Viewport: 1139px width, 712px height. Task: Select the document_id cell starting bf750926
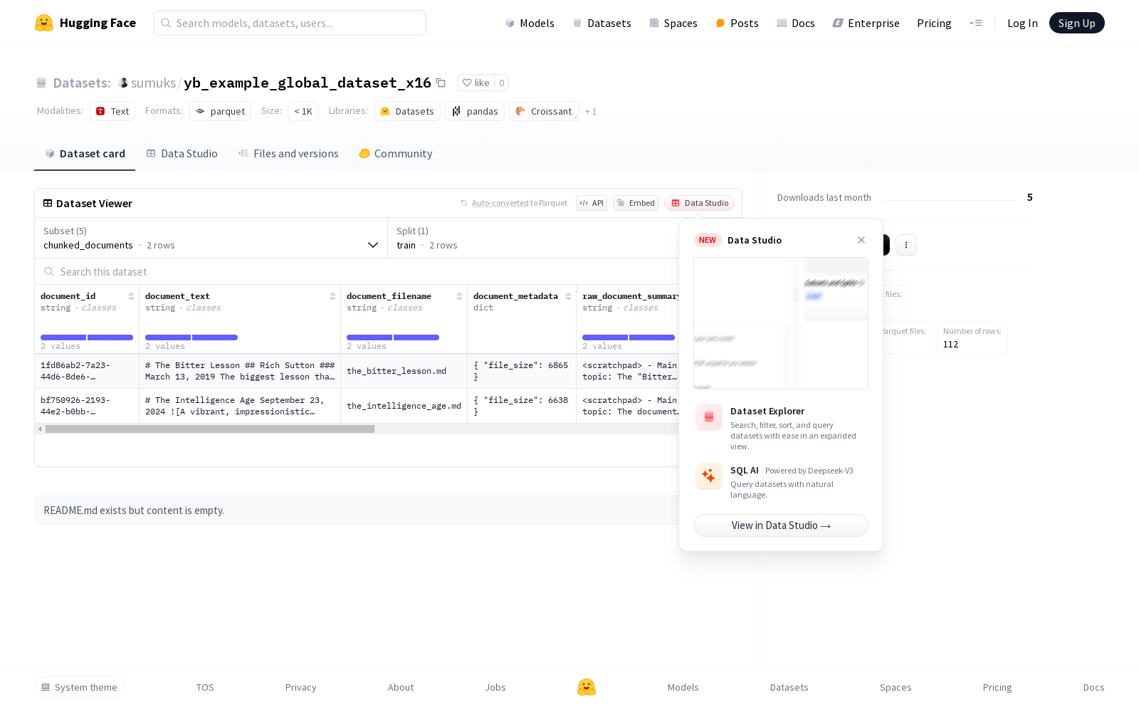[x=87, y=407]
